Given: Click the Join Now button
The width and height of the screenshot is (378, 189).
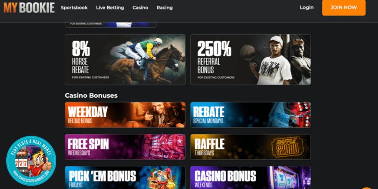Looking at the screenshot, I should [344, 8].
